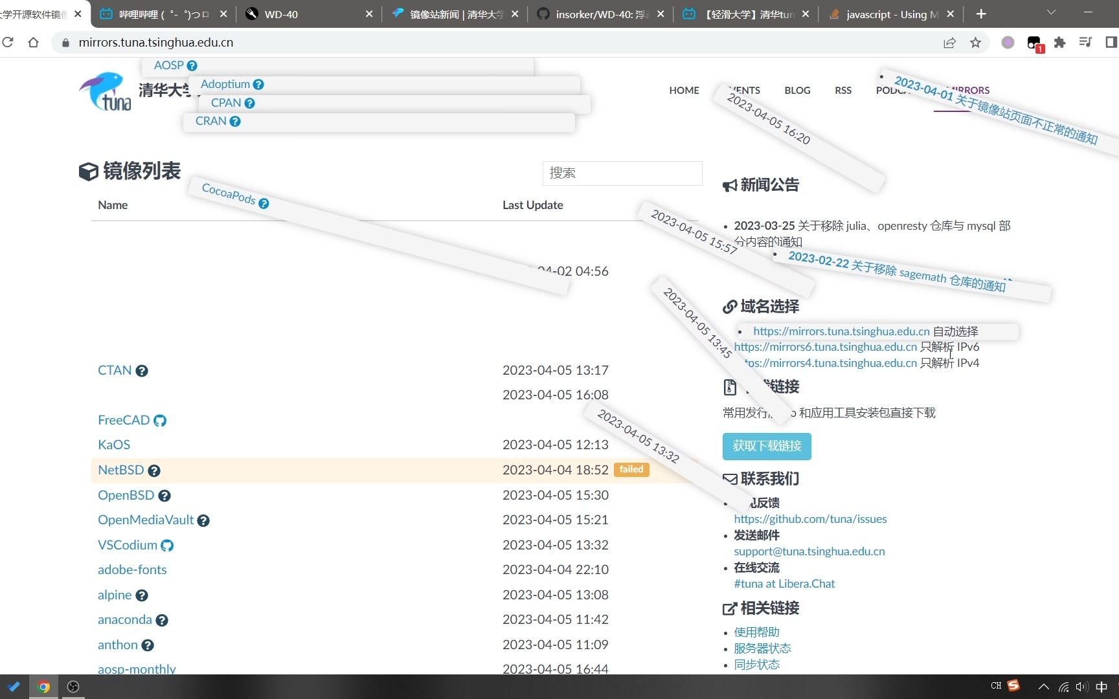The width and height of the screenshot is (1119, 699).
Task: Open the BLOG navigation item
Action: pyautogui.click(x=797, y=91)
